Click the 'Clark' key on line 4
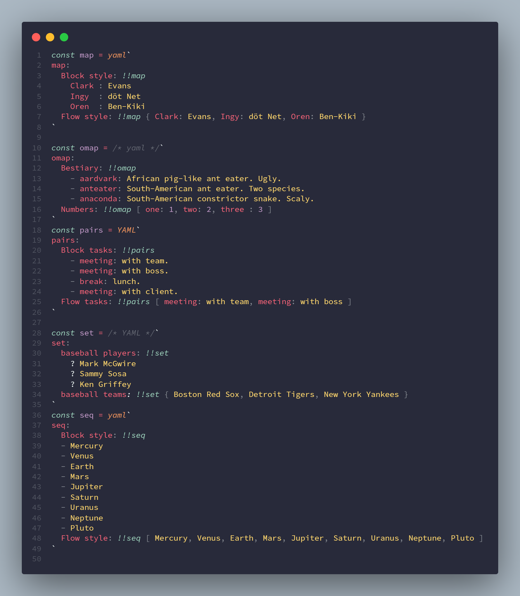The image size is (520, 596). coord(82,86)
